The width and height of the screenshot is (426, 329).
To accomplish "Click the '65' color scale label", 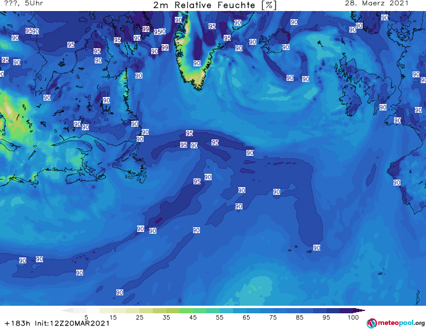I will (x=246, y=317).
